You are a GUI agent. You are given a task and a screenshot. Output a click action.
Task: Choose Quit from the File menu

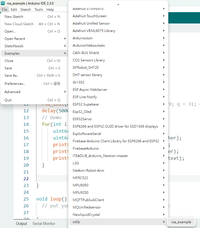pos(34,100)
